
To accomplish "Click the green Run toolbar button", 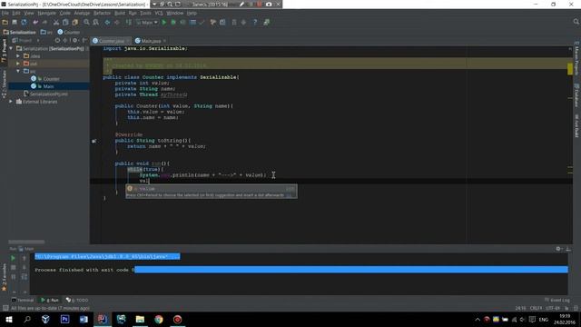I will pos(164,22).
